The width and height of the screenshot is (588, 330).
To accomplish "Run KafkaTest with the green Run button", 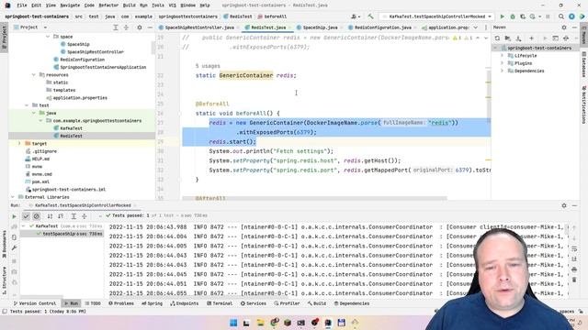I will click(503, 16).
